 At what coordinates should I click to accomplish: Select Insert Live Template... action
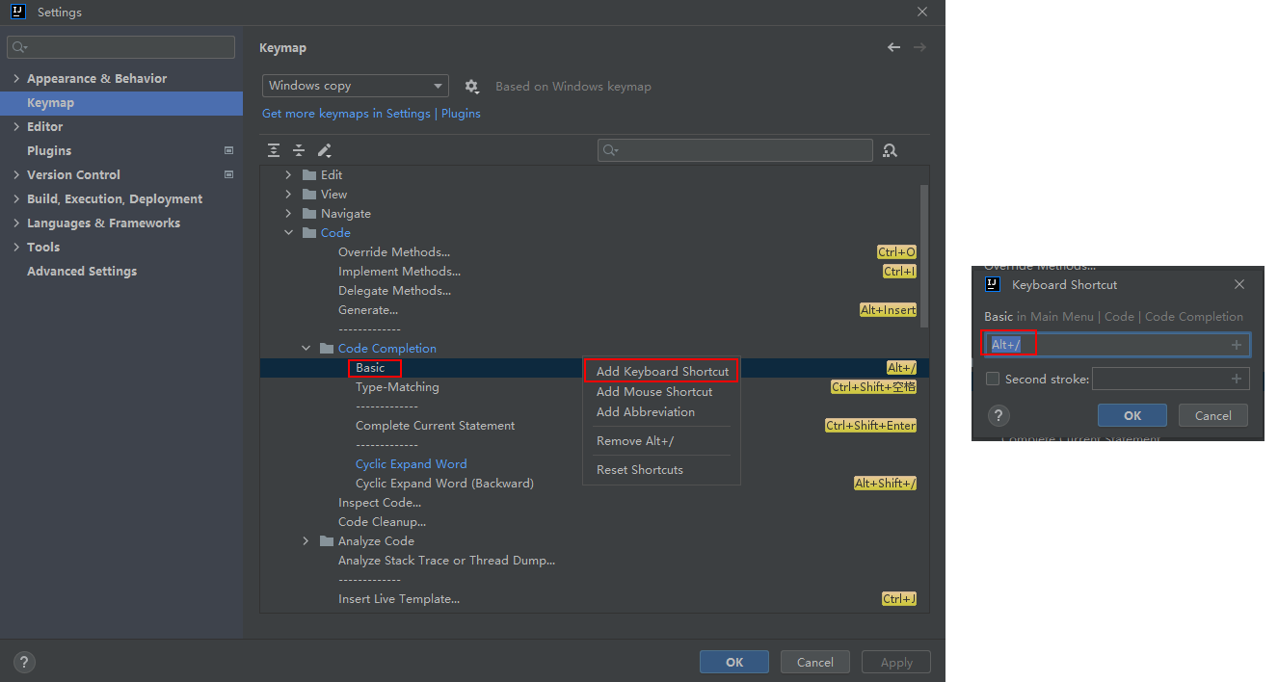(398, 598)
